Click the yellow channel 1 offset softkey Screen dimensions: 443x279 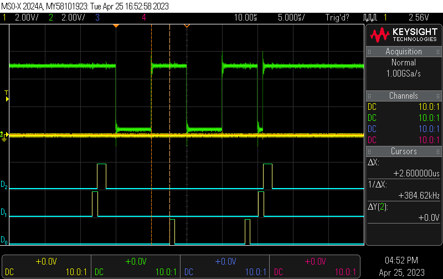click(x=47, y=267)
